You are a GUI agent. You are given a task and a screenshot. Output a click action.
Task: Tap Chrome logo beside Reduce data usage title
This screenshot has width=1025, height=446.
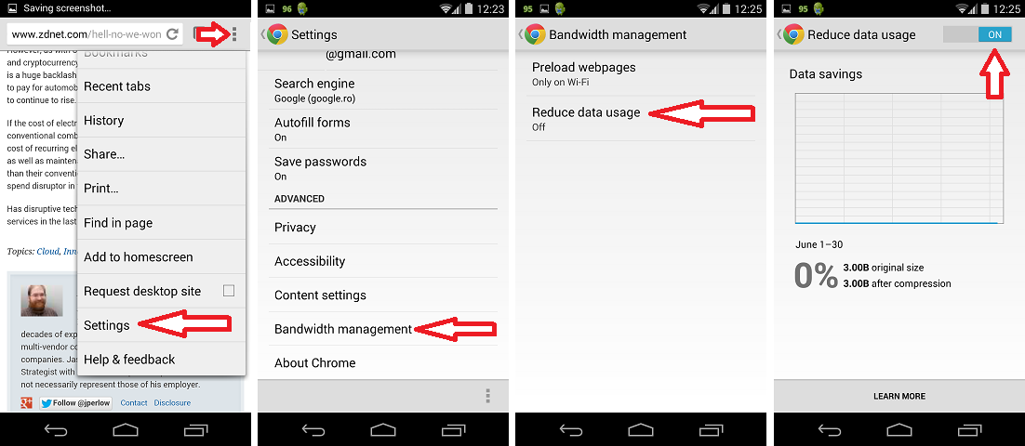[x=794, y=34]
